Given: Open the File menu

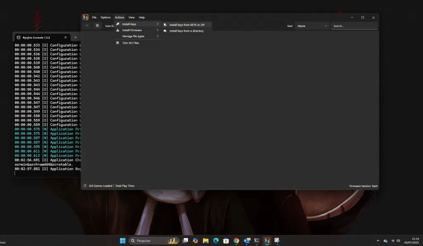Looking at the screenshot, I should click(94, 17).
